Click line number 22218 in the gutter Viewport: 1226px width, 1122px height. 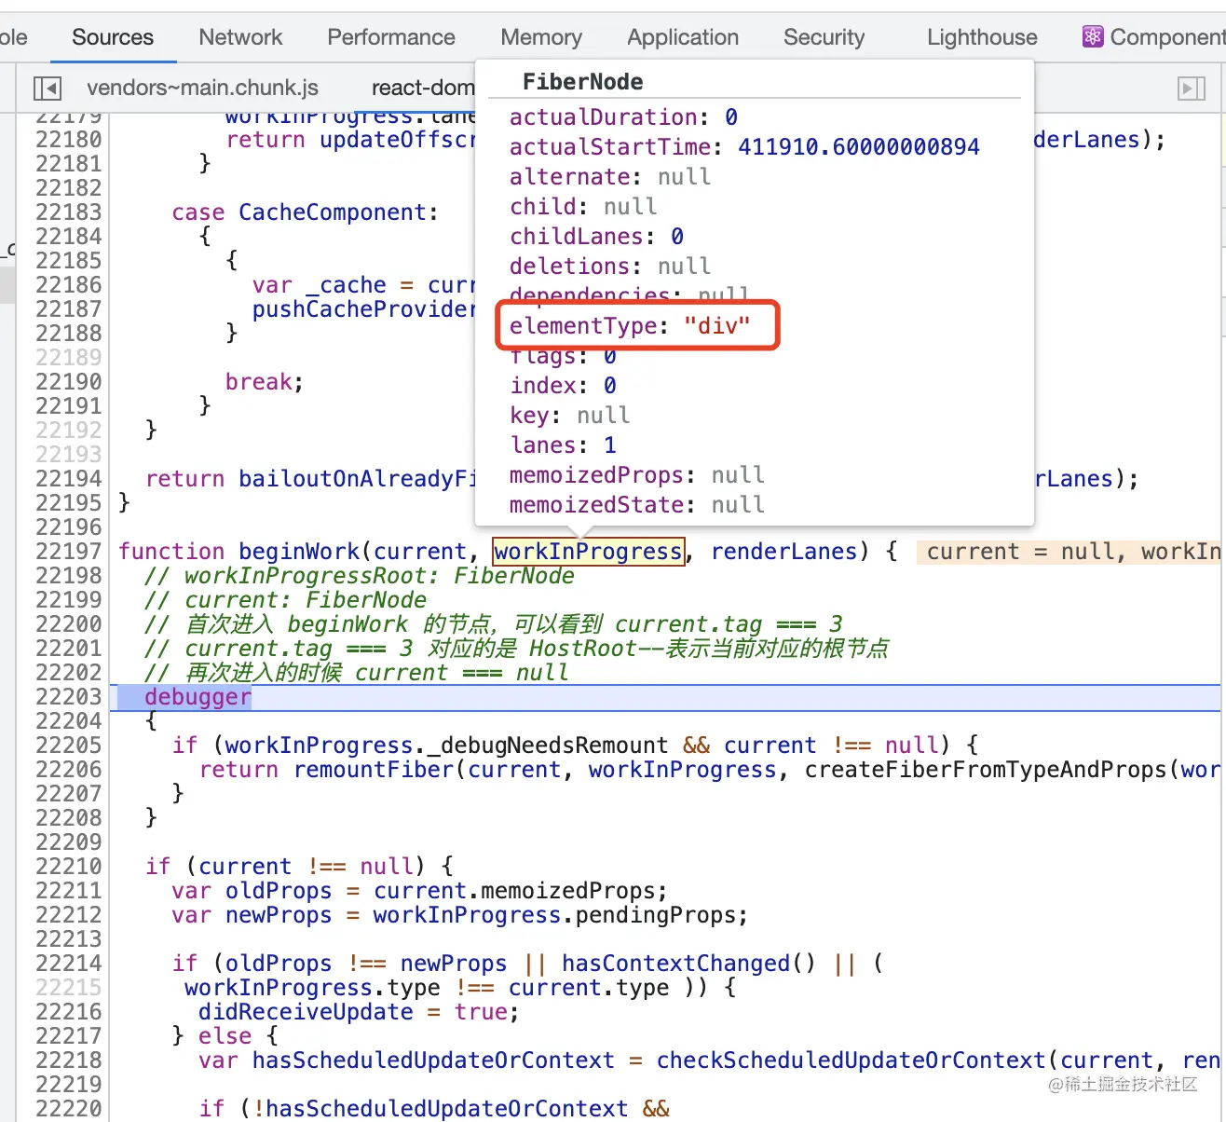pos(68,1060)
